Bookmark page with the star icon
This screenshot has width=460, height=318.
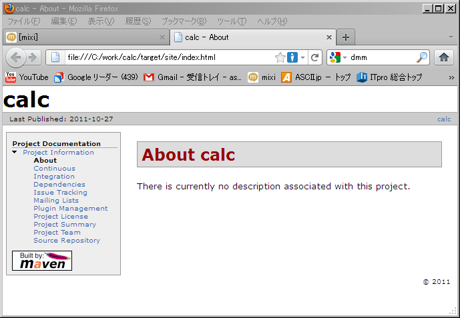[x=280, y=57]
